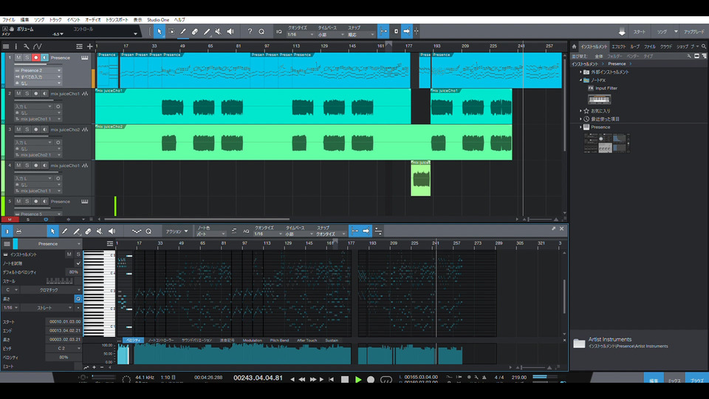Click the スタート button at top right
This screenshot has height=399, width=709.
click(639, 32)
